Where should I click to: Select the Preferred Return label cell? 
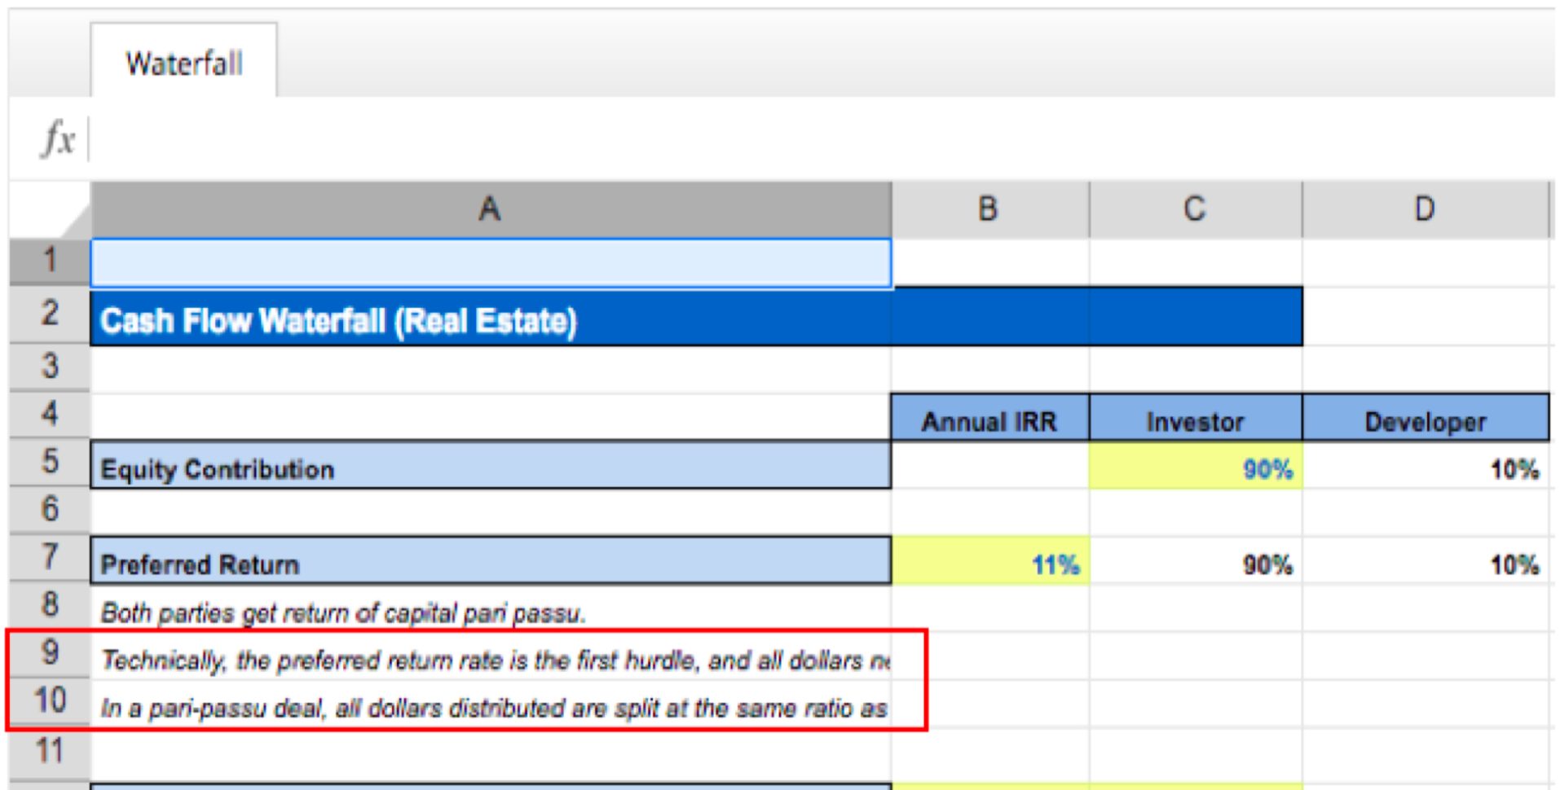[489, 563]
